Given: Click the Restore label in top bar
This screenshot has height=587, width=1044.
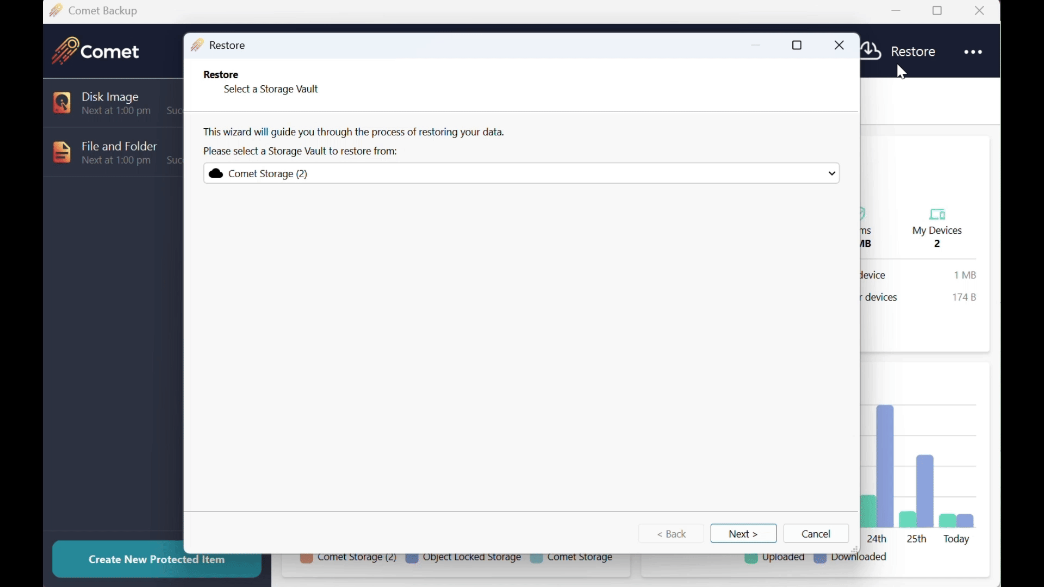Looking at the screenshot, I should 913,52.
